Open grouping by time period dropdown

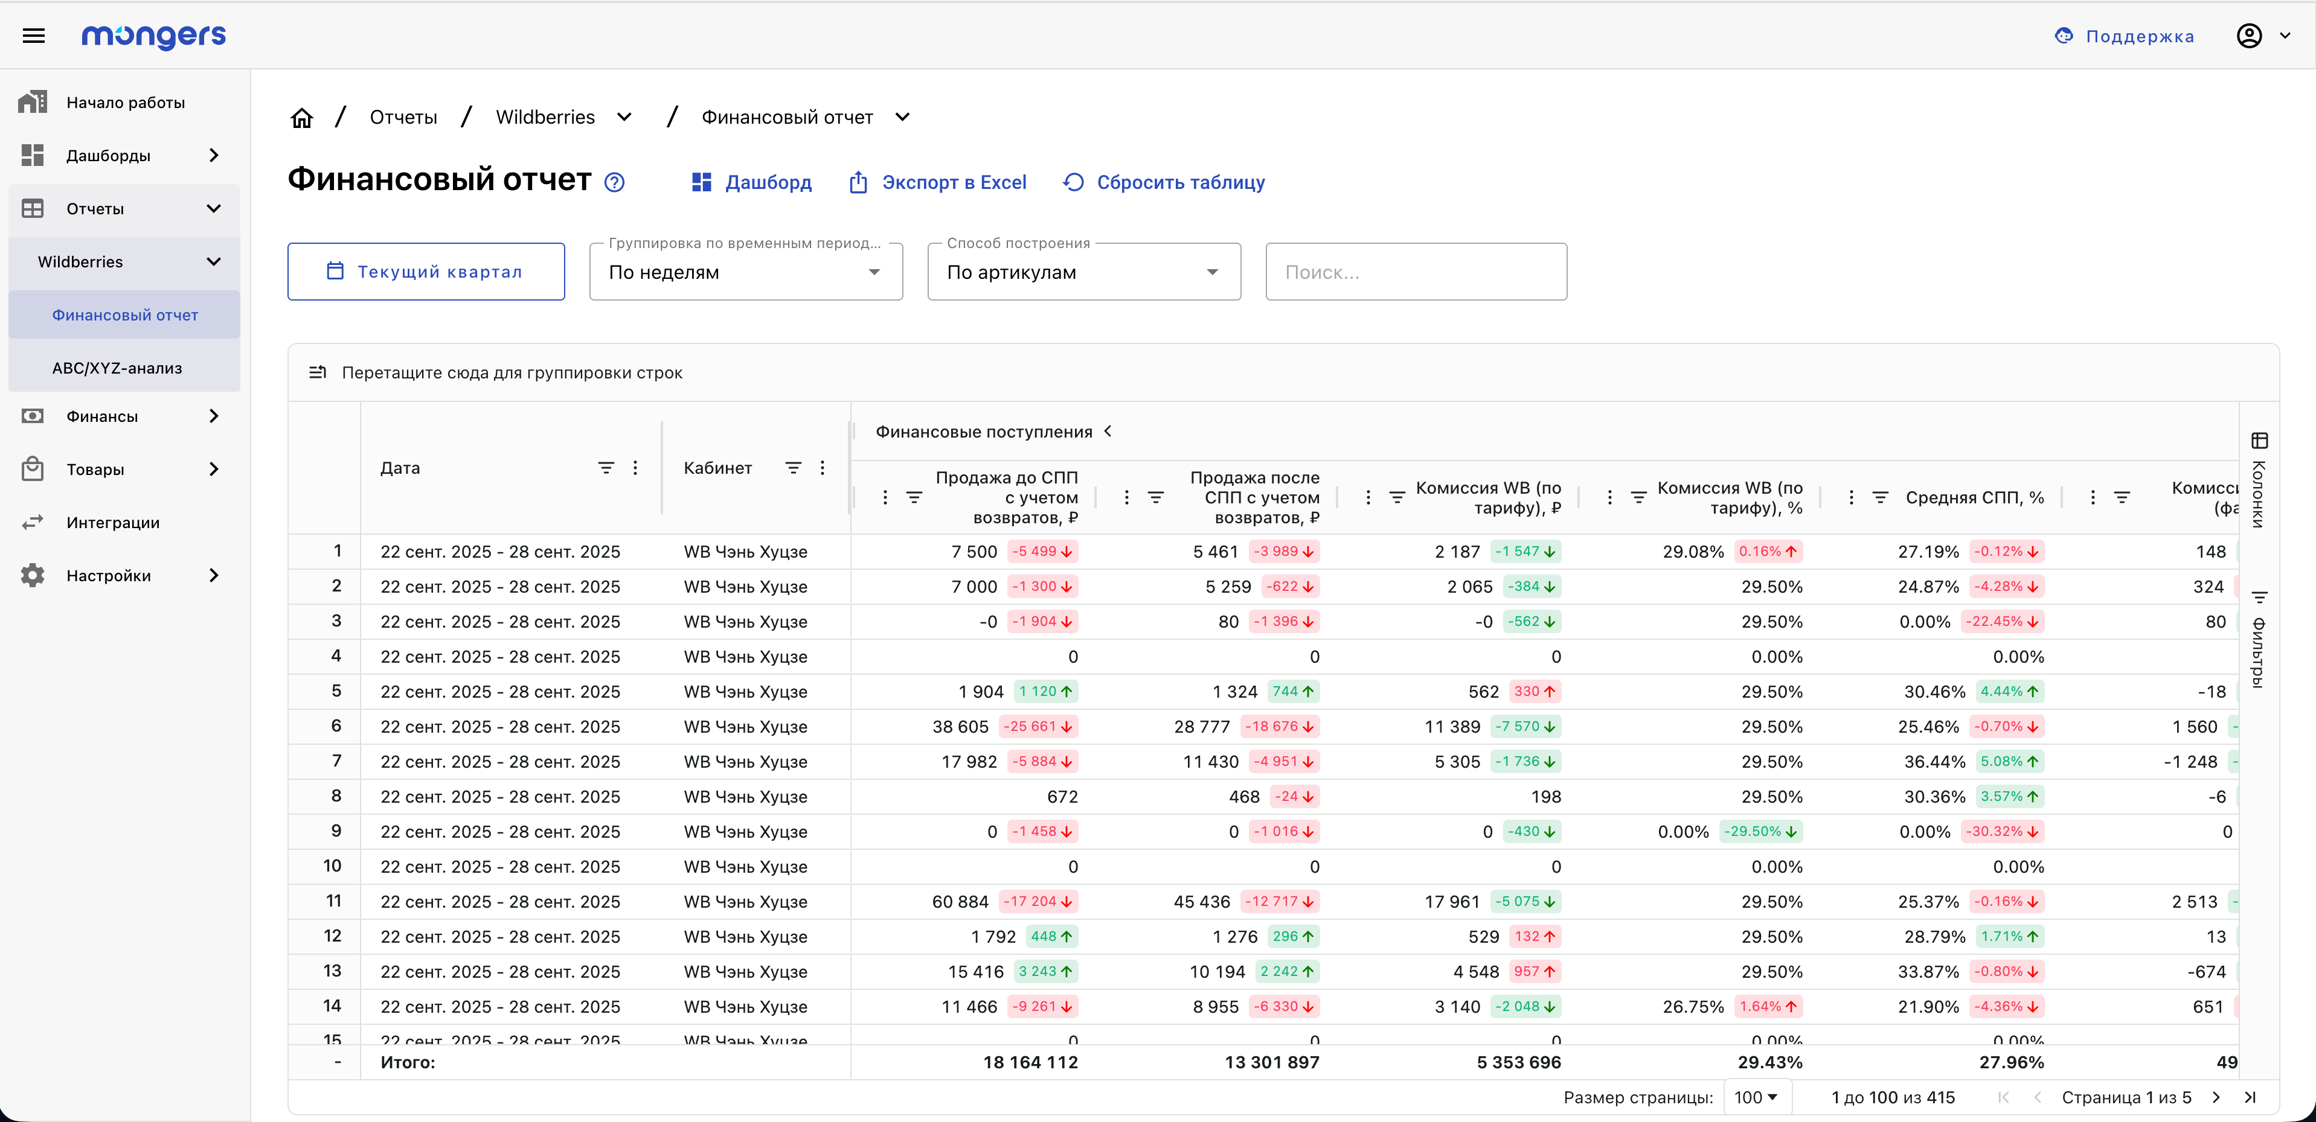pyautogui.click(x=745, y=272)
